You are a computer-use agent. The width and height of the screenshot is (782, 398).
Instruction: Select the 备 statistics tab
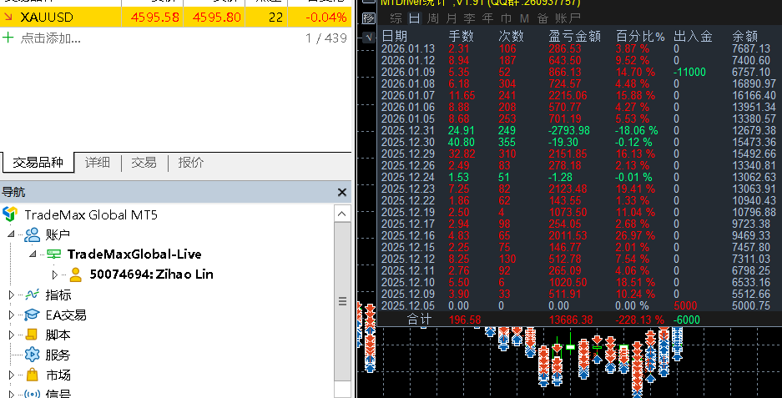pyautogui.click(x=542, y=18)
